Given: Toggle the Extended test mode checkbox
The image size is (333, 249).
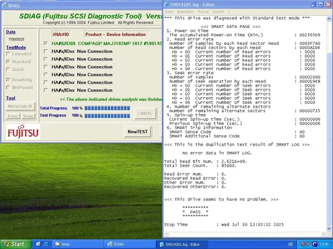Looking at the screenshot, I should click(8, 54).
